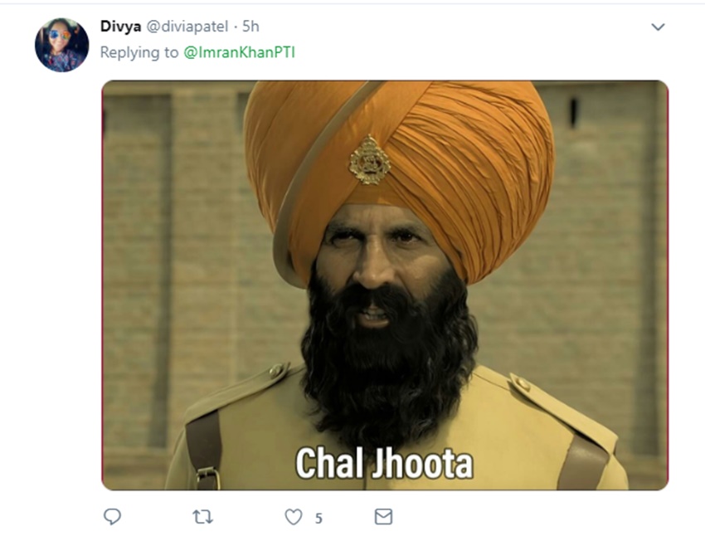Click the Divya display name
Screen dimensions: 705x536
120,27
